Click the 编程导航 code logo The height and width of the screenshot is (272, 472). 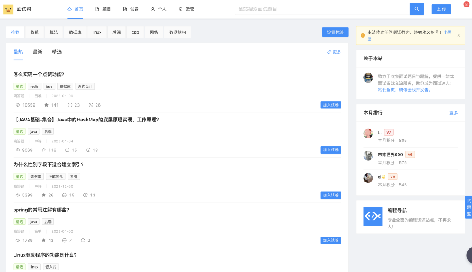[x=373, y=216]
